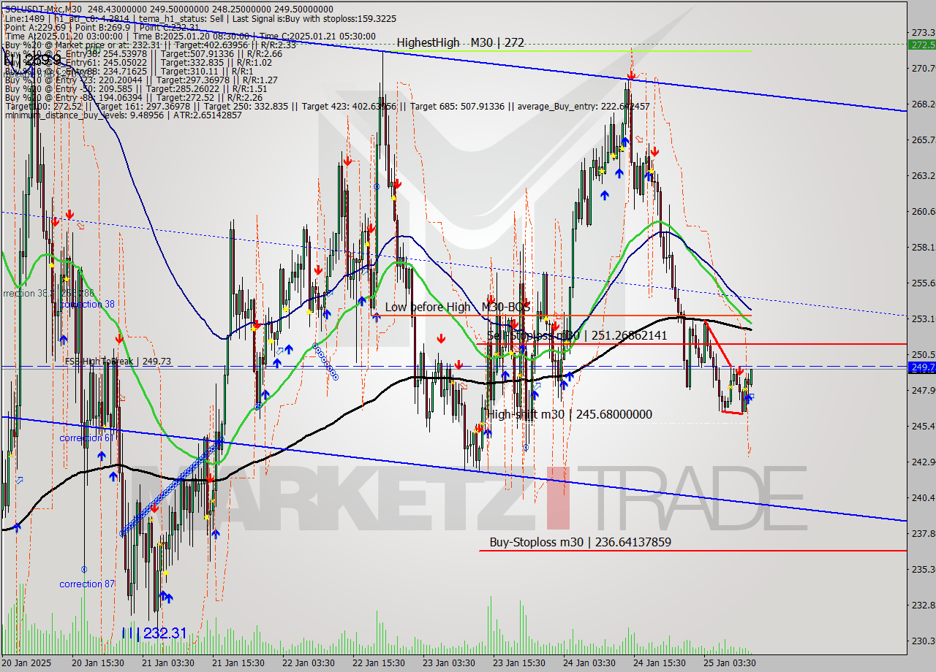Click 237.8 on the price axis
Viewport: 936px width, 672px height.
[924, 533]
